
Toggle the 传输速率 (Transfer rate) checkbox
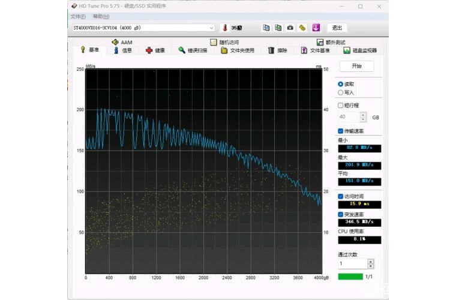341,131
